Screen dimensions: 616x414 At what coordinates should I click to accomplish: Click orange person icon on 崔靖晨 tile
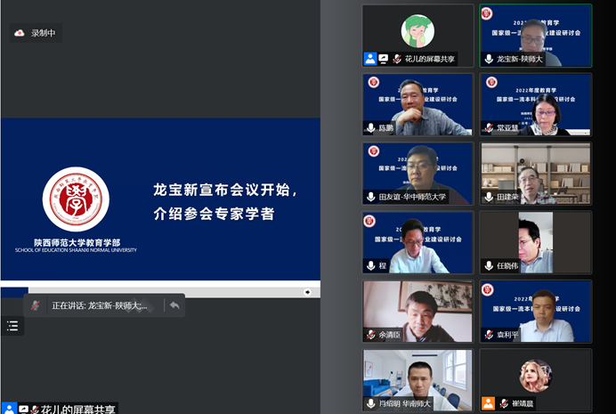point(488,403)
